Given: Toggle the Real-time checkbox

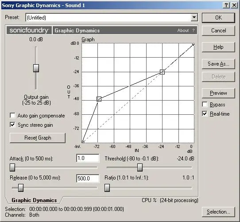Looking at the screenshot, I should click(205, 114).
